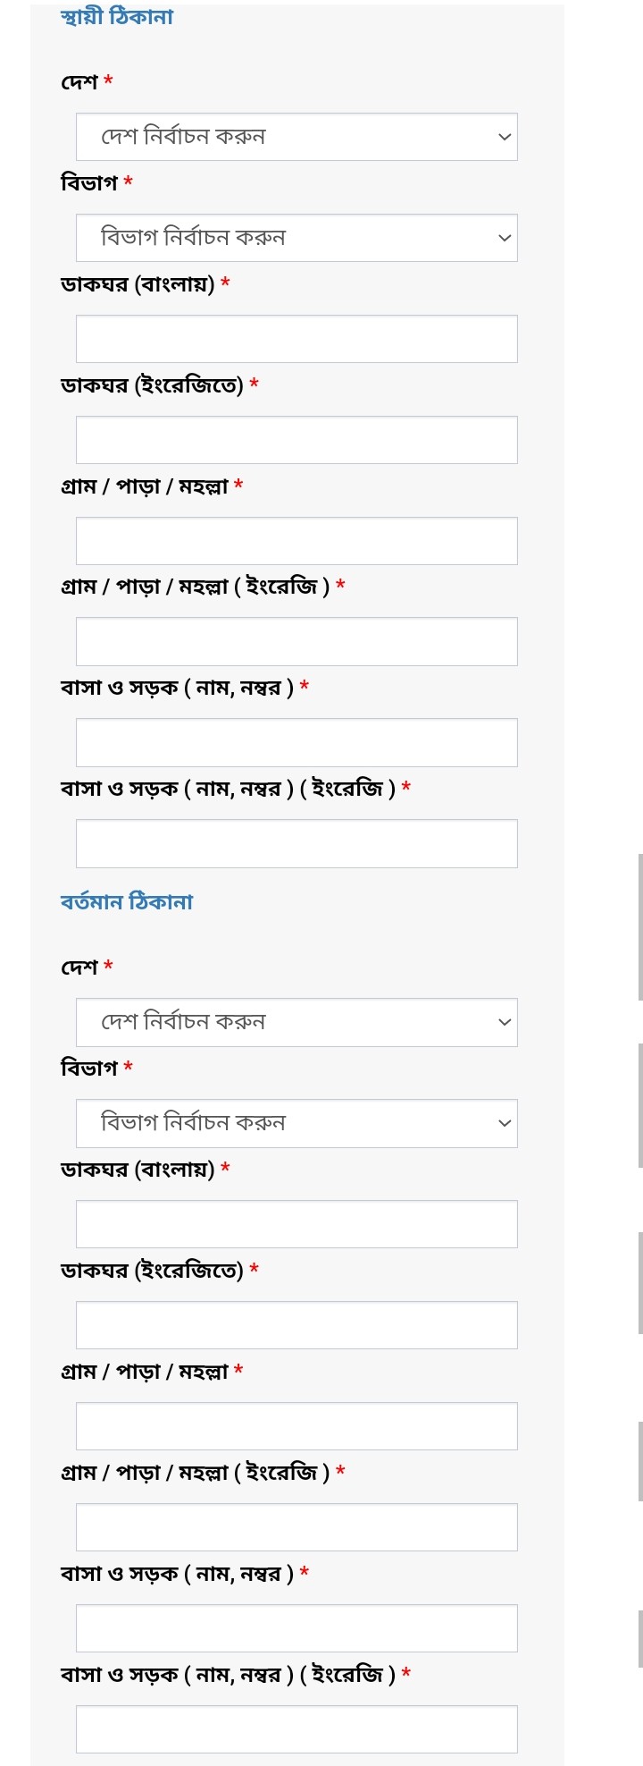Click the স্থায়ী ঠিকানা section heading
Image resolution: width=643 pixels, height=1766 pixels.
(x=117, y=17)
